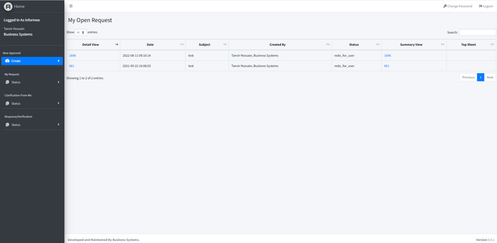Open summary view link 1696
Image resolution: width=497 pixels, height=243 pixels.
pyautogui.click(x=387, y=56)
